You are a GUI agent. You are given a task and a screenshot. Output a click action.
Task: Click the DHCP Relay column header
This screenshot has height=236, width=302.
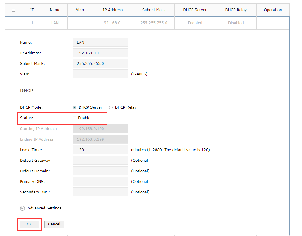(236, 10)
